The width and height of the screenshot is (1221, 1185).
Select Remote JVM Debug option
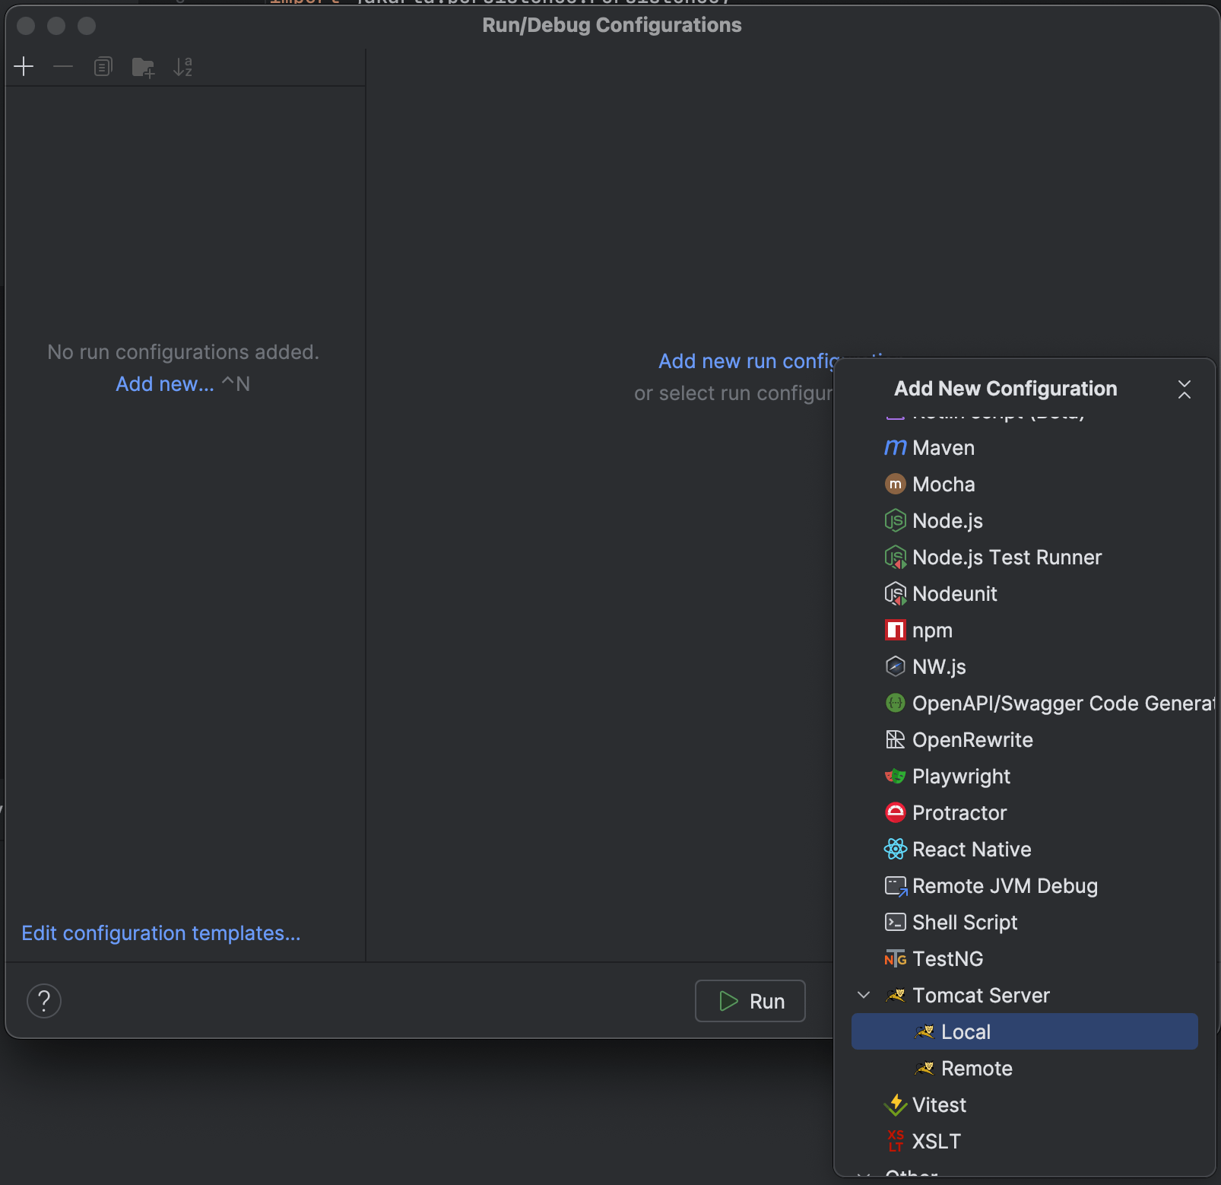[x=1004, y=886]
